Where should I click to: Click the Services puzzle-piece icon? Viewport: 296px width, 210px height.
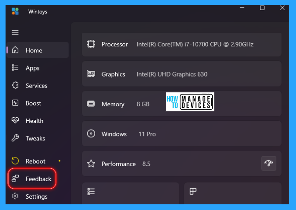coord(15,85)
